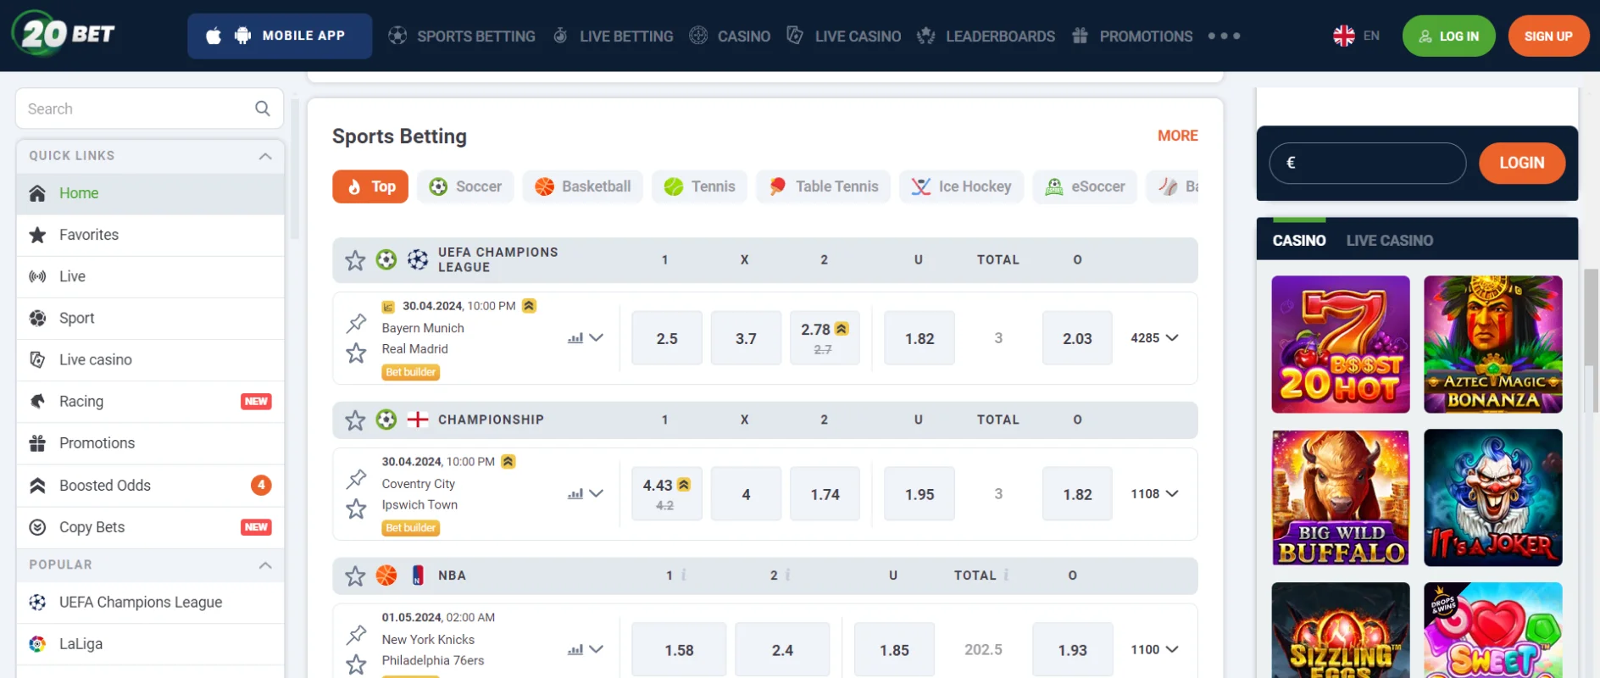Favorite the NBA league header star

point(355,575)
